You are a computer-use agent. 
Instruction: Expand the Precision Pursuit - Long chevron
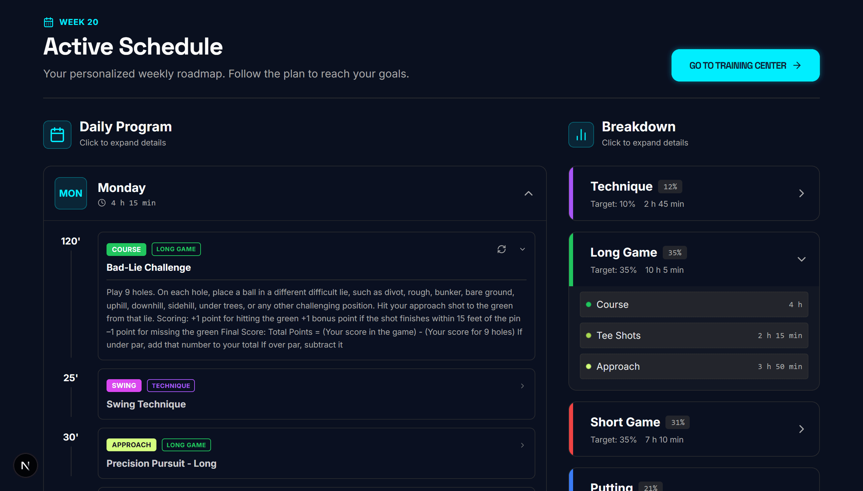click(522, 445)
